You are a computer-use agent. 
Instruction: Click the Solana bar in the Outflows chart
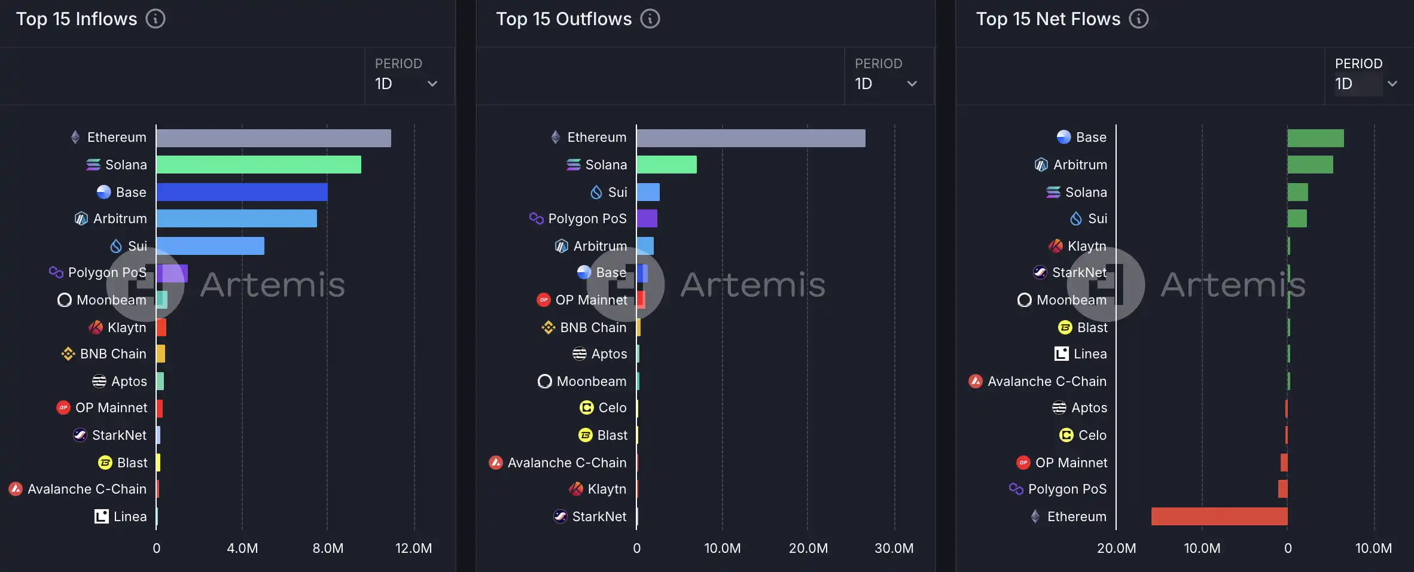pyautogui.click(x=667, y=165)
